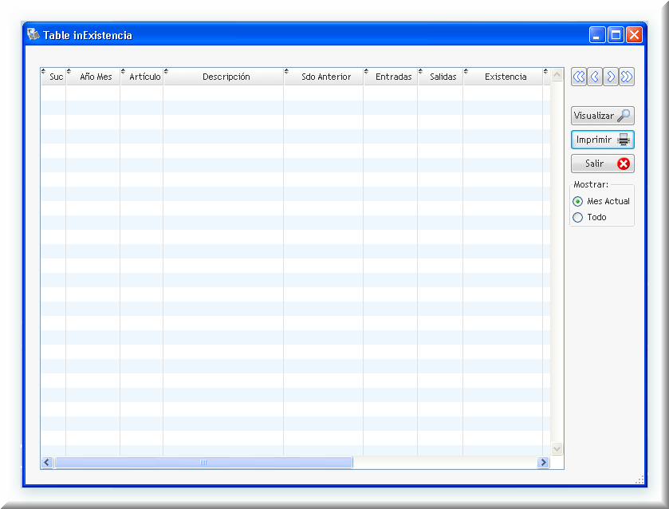Image resolution: width=669 pixels, height=509 pixels.
Task: Sort by the Sdo Anterior column header
Action: 324,77
